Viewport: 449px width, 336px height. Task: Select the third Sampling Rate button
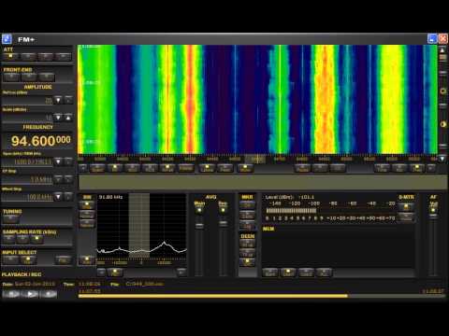click(x=36, y=239)
